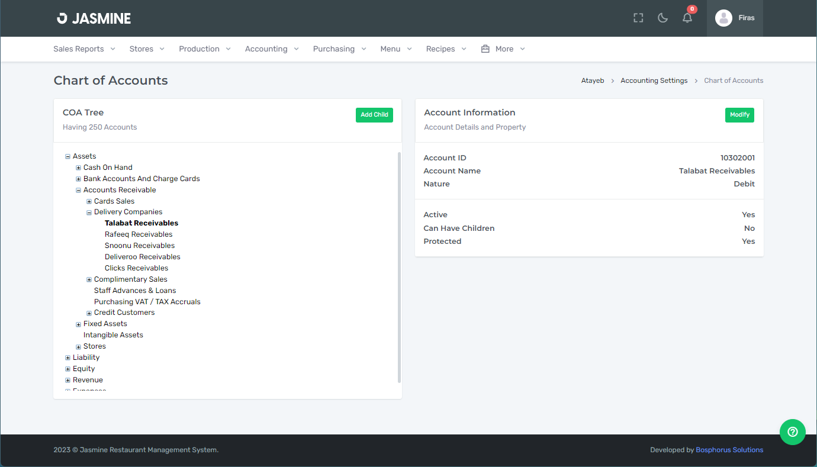The width and height of the screenshot is (817, 467).
Task: Collapse the Delivery Companies node
Action: 89,212
